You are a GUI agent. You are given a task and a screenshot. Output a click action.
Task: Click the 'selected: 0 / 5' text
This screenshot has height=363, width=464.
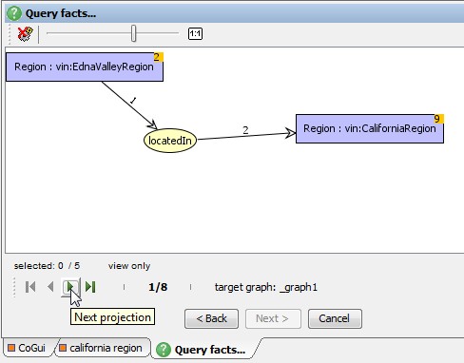47,266
